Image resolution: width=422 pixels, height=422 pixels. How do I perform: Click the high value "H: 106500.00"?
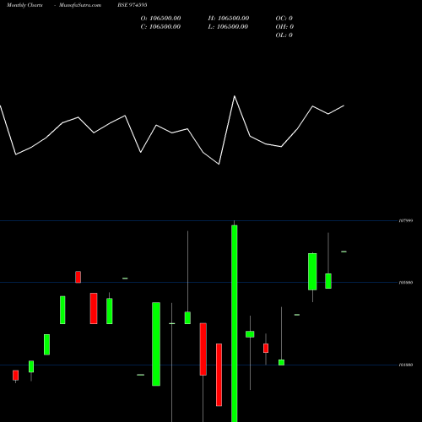(229, 19)
